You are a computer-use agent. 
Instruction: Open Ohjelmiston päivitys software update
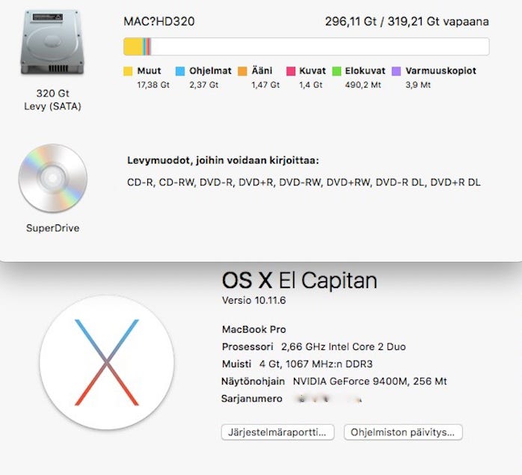click(x=403, y=432)
